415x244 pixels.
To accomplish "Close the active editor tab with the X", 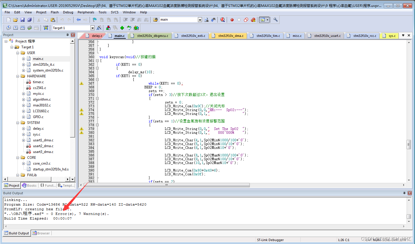I will [409, 35].
